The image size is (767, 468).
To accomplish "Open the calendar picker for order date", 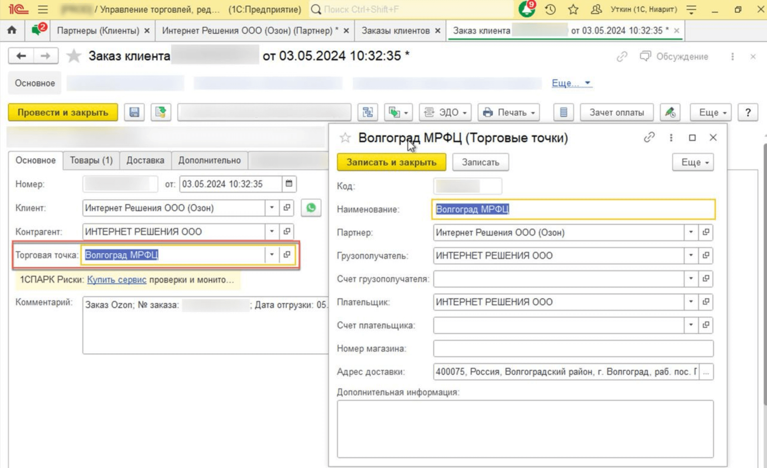I will click(289, 184).
